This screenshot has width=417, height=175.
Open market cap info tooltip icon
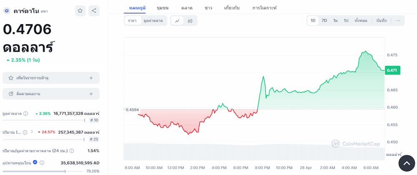pos(26,113)
